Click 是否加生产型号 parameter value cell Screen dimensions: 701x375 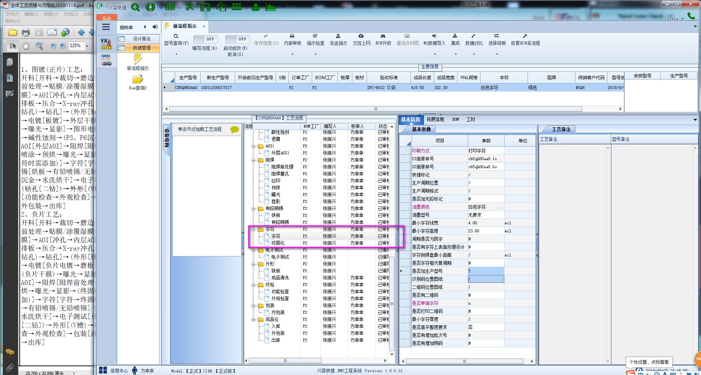[486, 271]
